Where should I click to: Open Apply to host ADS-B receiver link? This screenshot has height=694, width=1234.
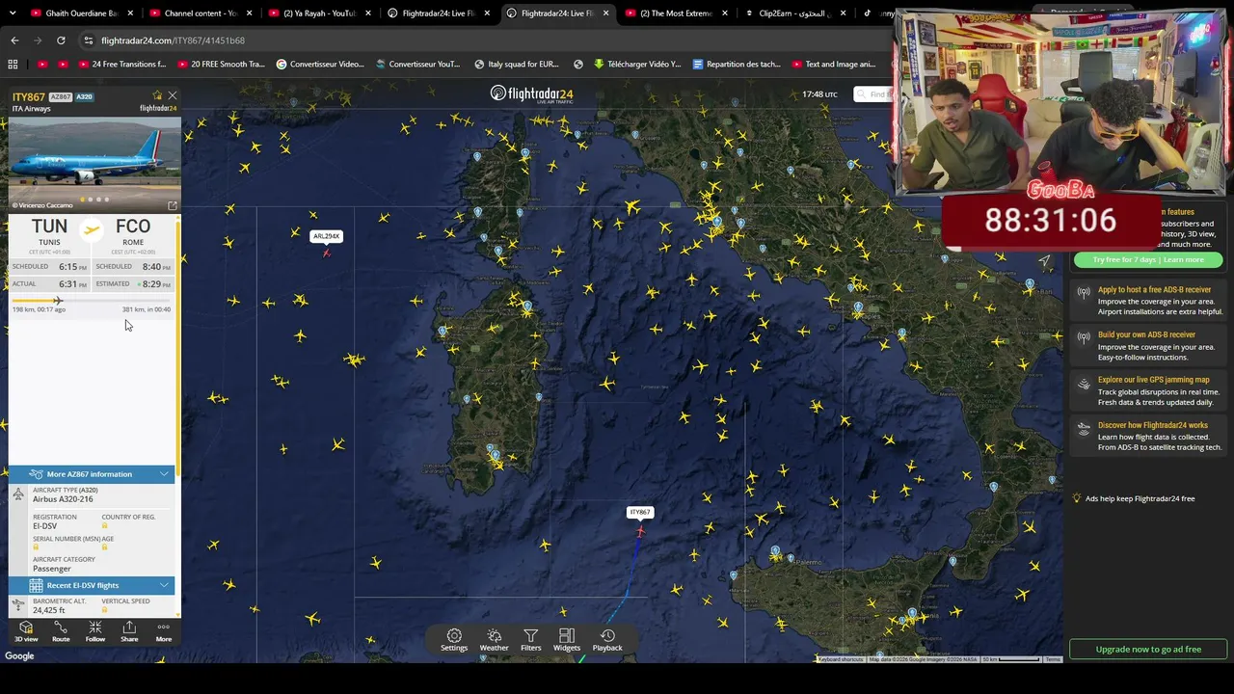(x=1154, y=289)
